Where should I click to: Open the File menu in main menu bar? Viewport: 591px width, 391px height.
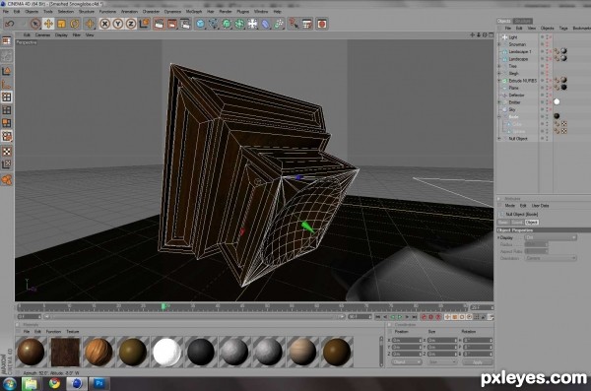pyautogui.click(x=6, y=12)
